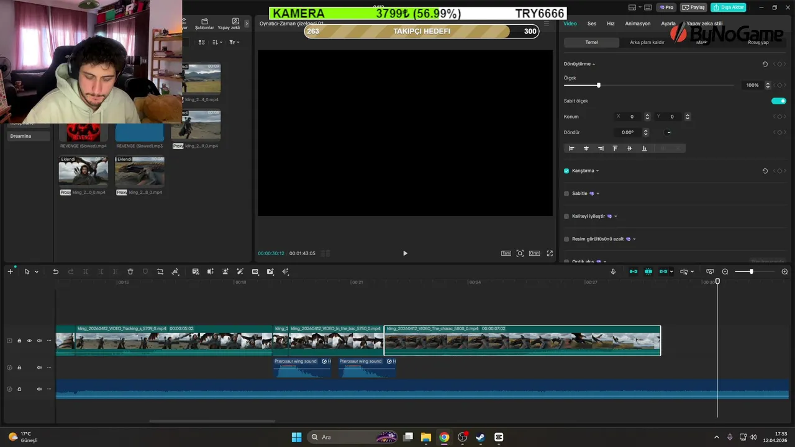795x447 pixels.
Task: Reset the Karıştırma blend settings
Action: 765,171
